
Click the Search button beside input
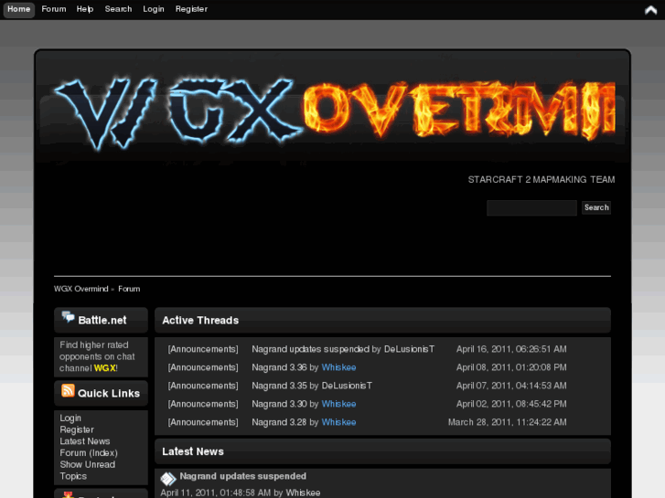coord(596,207)
